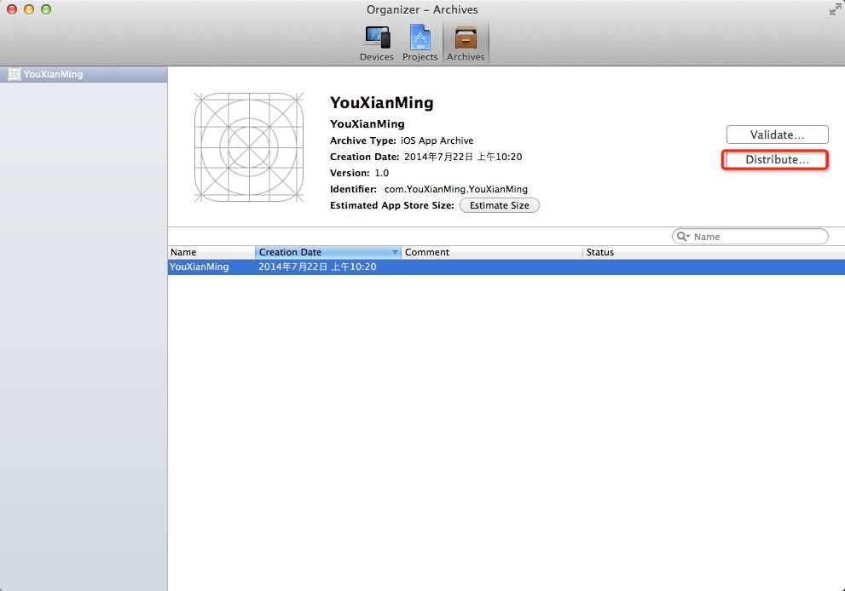Open the Projects section

420,43
